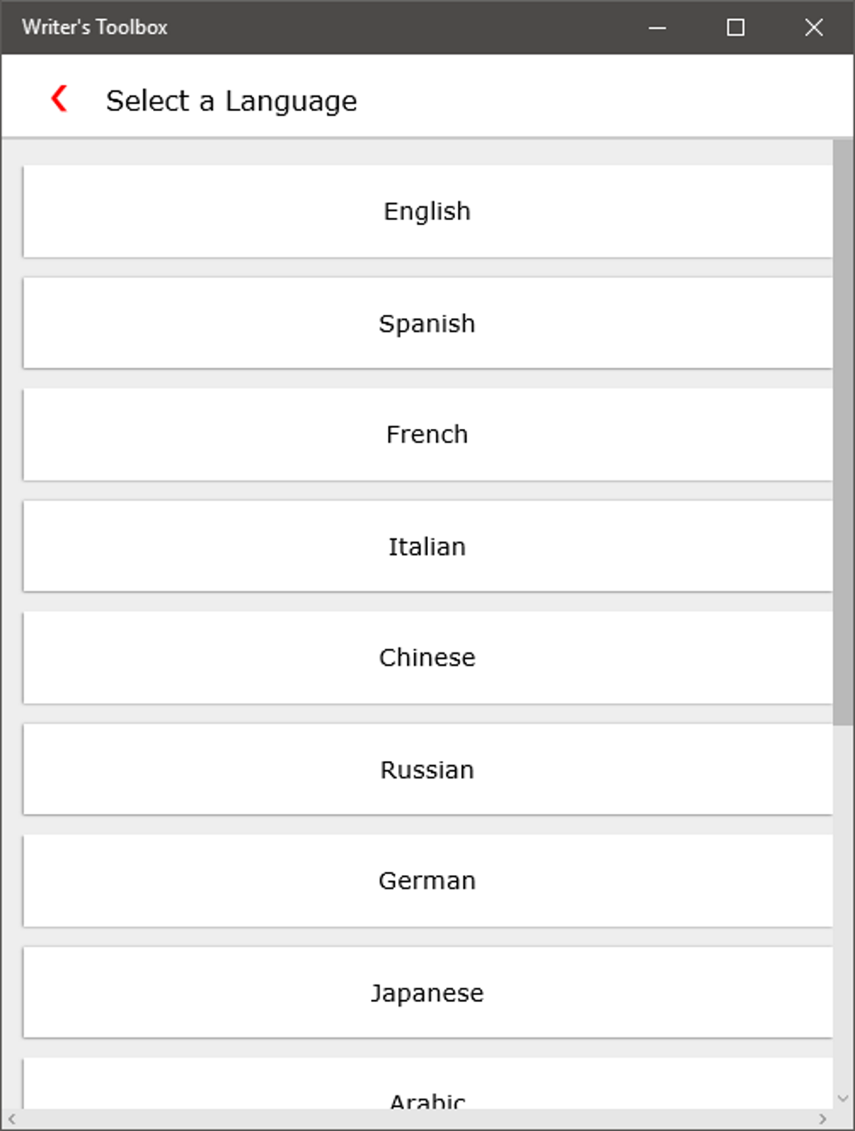Select the Italian language entry
The image size is (855, 1131).
[427, 546]
